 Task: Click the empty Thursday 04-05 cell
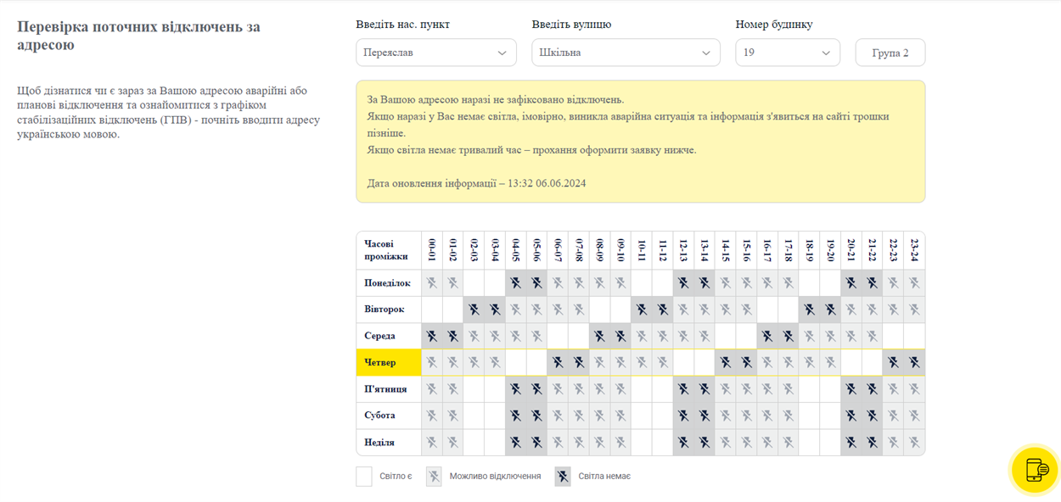(516, 363)
